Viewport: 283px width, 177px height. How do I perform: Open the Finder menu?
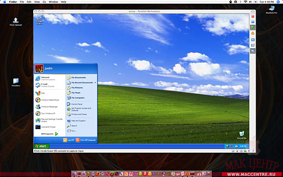[x=13, y=2]
